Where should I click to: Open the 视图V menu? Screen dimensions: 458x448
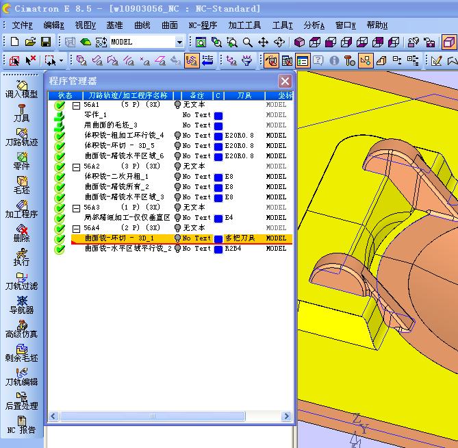point(86,25)
